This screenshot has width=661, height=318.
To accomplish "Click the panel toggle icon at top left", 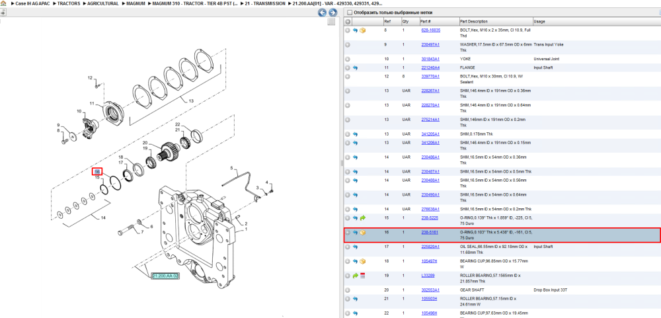I will pos(2,13).
